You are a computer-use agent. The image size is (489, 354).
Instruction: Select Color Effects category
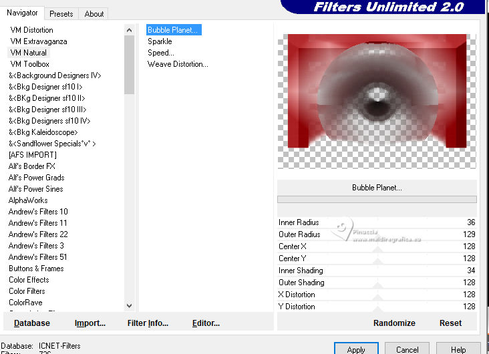[29, 280]
